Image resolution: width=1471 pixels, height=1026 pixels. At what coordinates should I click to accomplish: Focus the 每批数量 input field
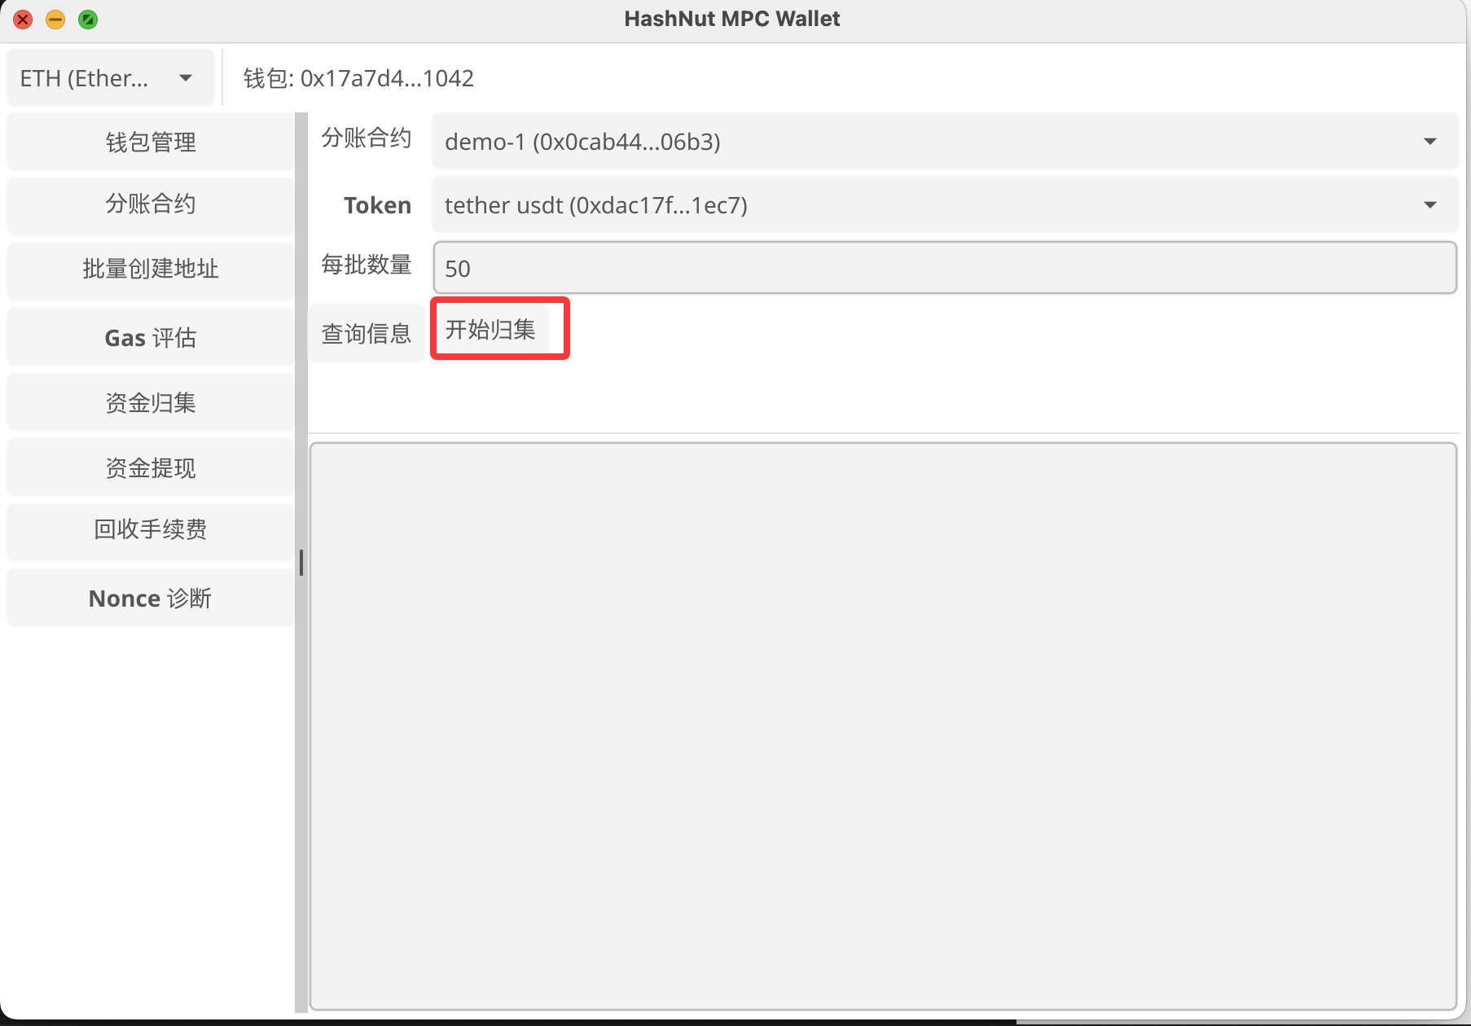pyautogui.click(x=945, y=268)
